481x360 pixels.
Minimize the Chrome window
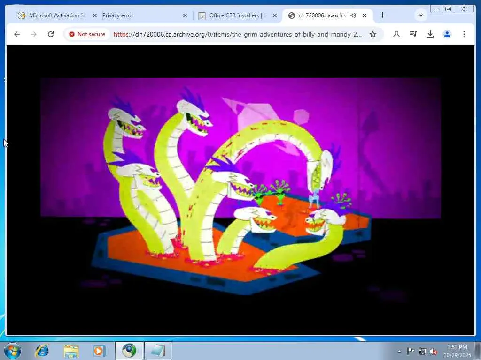tap(436, 9)
